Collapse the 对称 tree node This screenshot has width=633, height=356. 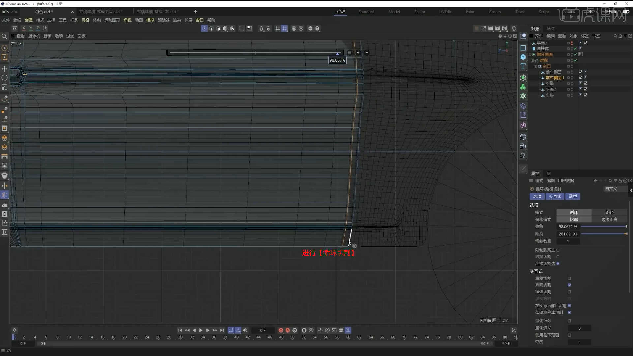coord(533,61)
